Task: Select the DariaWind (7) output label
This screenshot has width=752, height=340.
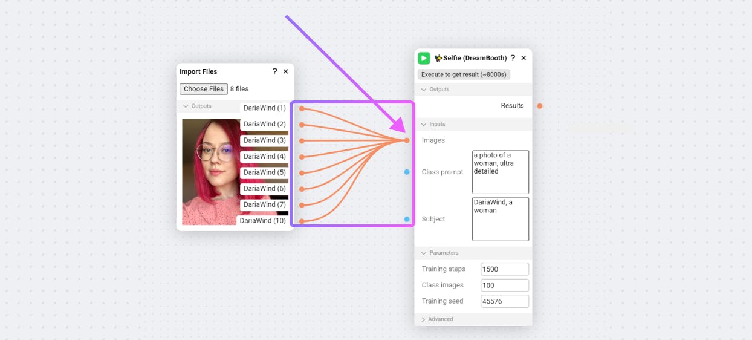Action: [x=265, y=204]
